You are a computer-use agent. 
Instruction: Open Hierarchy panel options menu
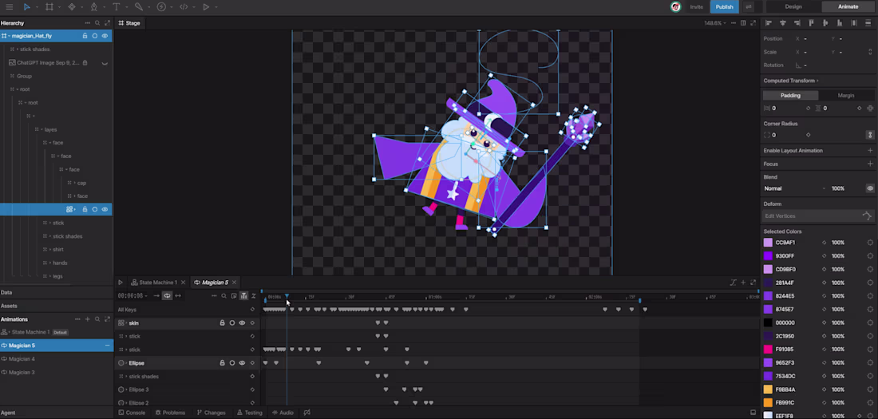click(x=87, y=23)
